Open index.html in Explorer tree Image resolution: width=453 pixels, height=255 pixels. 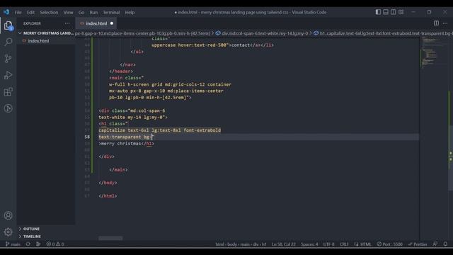tap(38, 41)
